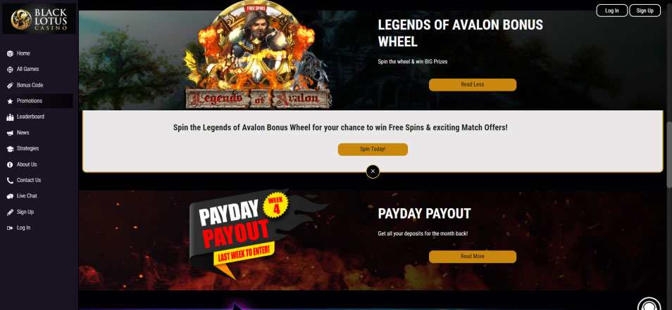Expand Payday Payout with Read More
672x310 pixels.
click(472, 257)
